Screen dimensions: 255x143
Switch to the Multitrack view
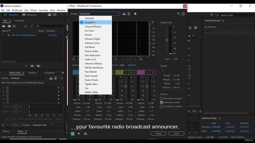pyautogui.click(x=30, y=15)
